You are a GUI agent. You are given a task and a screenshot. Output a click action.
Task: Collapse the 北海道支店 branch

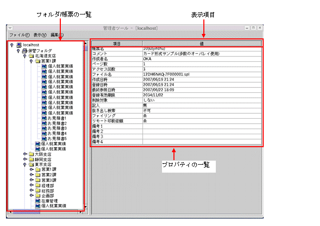point(25,56)
